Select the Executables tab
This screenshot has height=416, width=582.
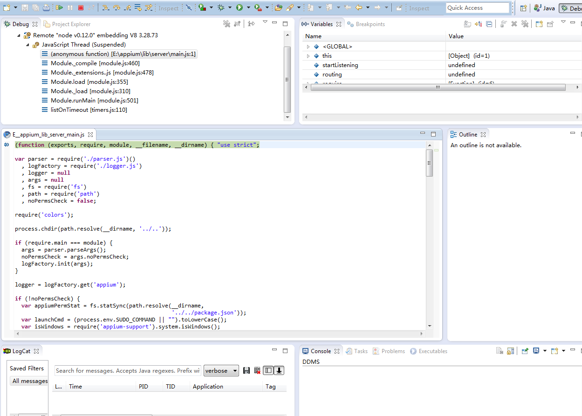[429, 351]
